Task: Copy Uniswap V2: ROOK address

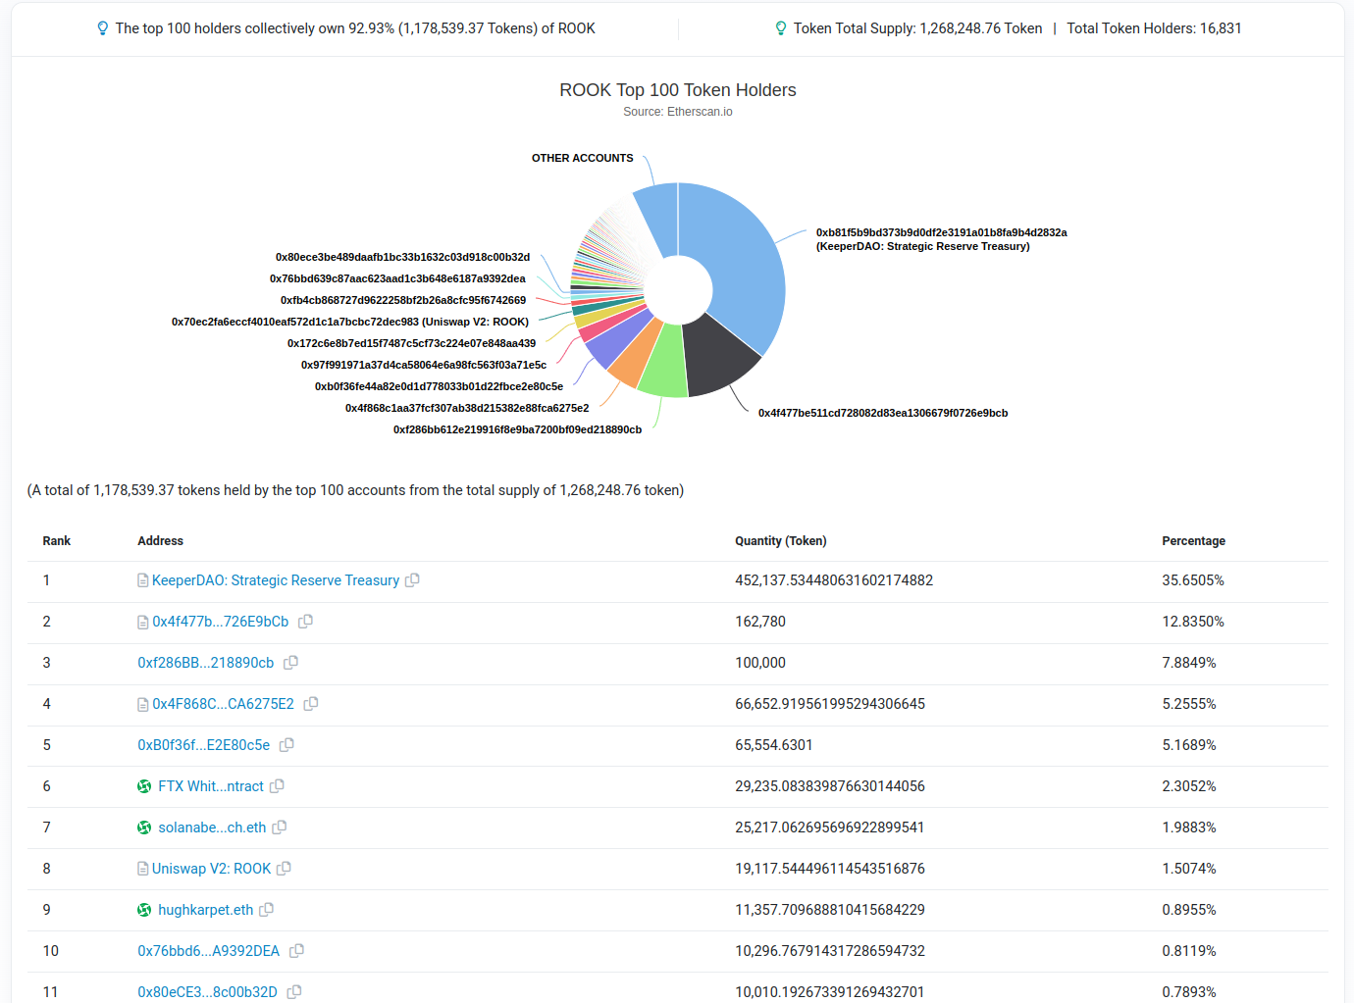Action: 284,869
